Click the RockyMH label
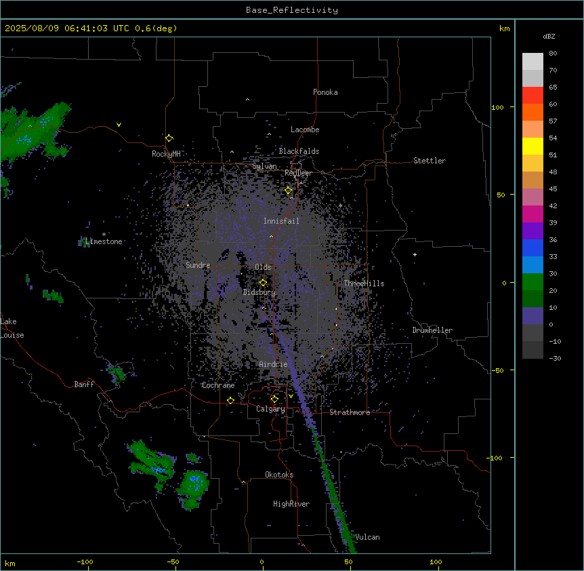The image size is (584, 571). pyautogui.click(x=166, y=154)
